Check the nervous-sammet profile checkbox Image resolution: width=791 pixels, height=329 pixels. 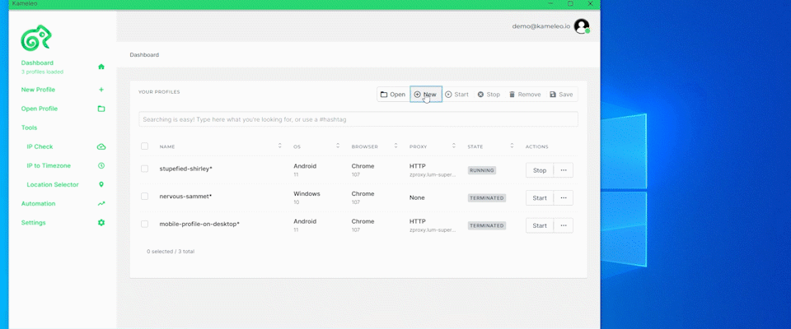coord(145,197)
